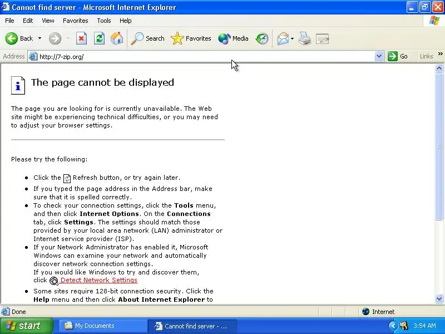Screen dimensions: 445x334
Task: Go to the Home page icon
Action: click(117, 38)
